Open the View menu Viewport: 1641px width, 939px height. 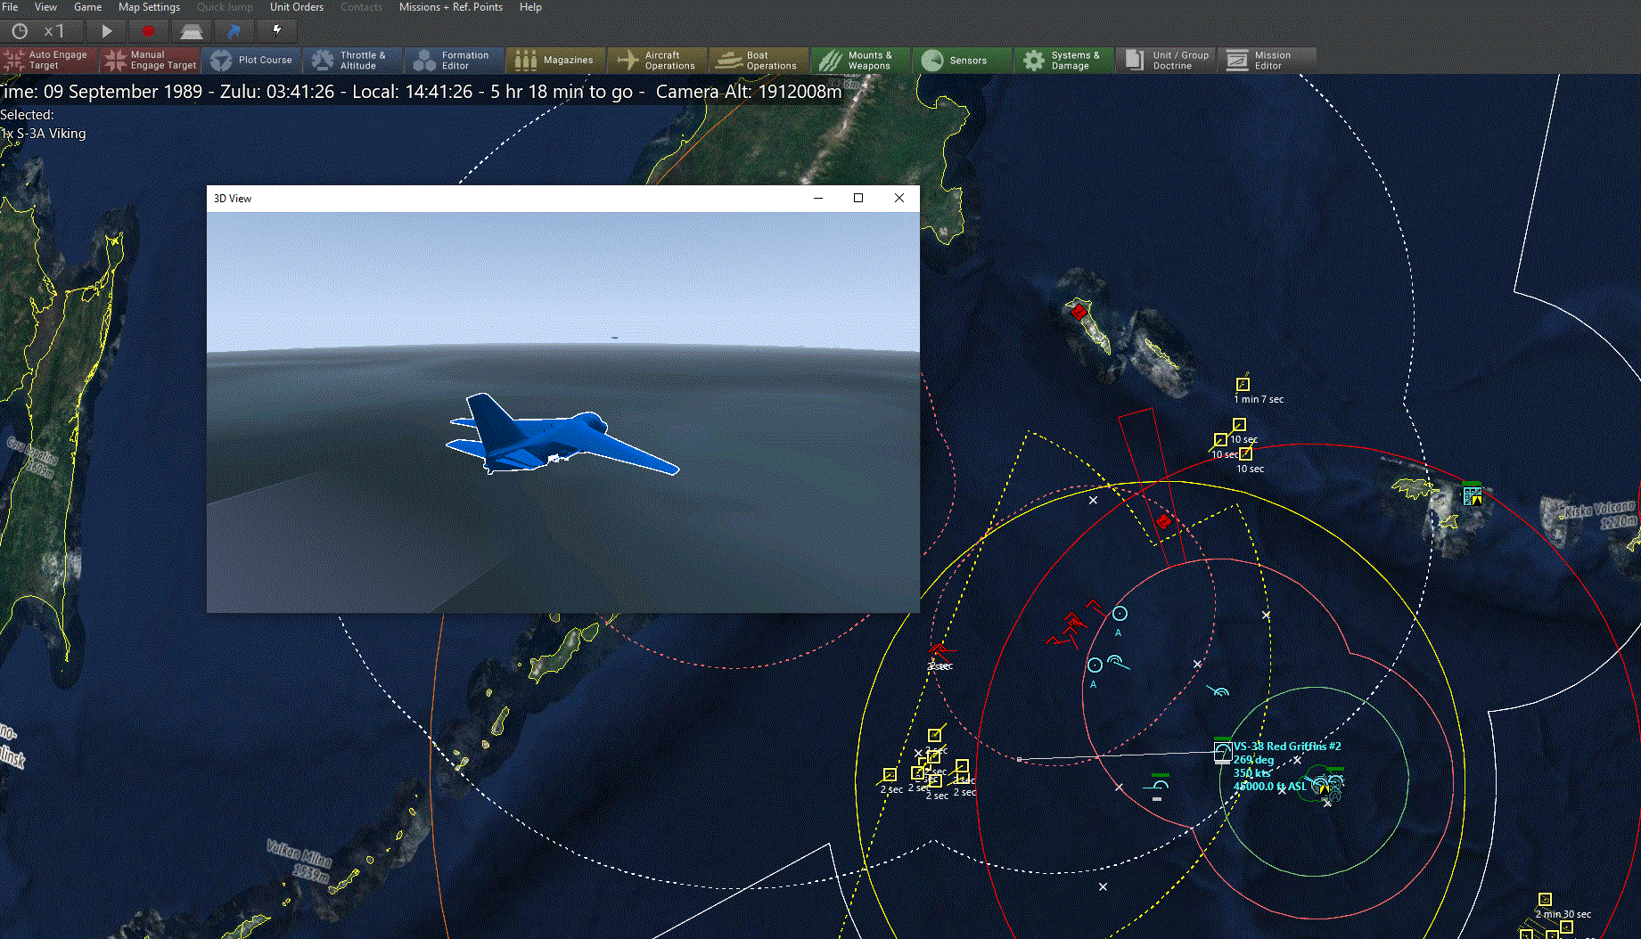click(45, 7)
